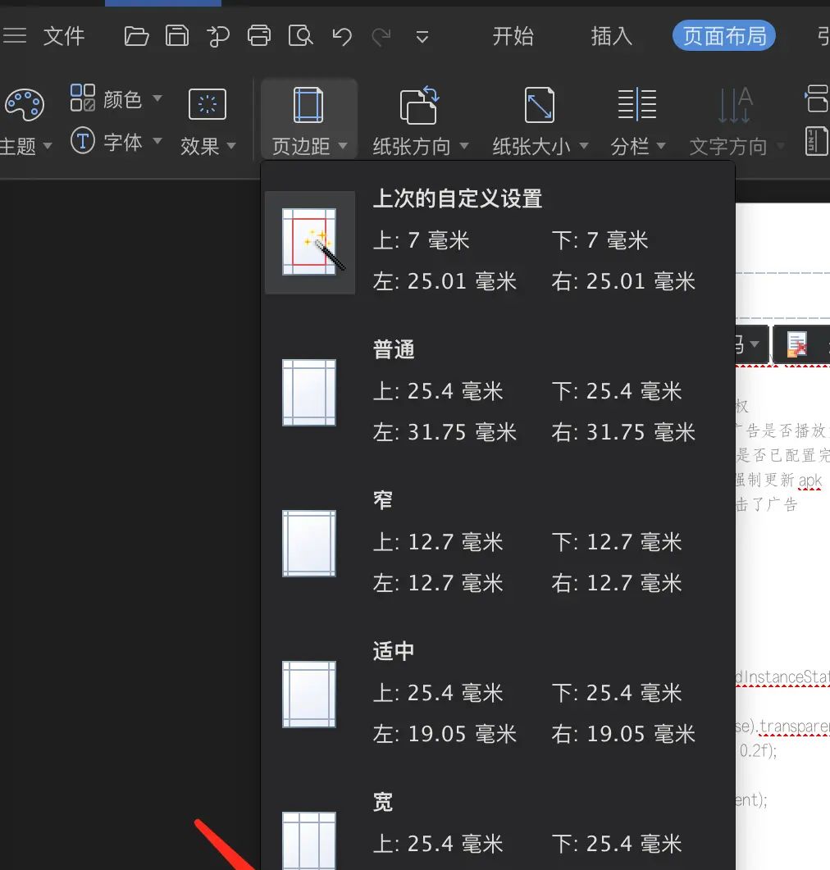Expand the 纸张大小 (Paper Size) dropdown

[583, 147]
